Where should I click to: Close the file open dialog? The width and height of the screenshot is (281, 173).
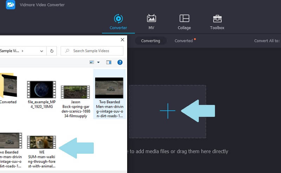pos(122,40)
